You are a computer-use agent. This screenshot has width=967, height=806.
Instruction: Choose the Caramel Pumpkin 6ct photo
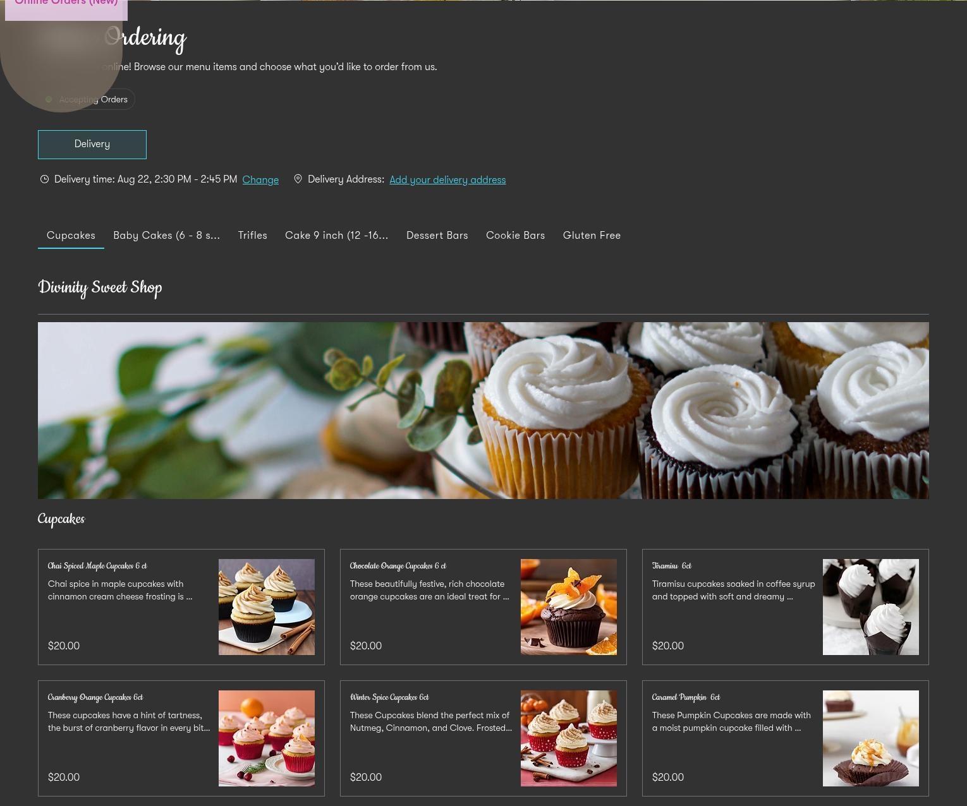(x=871, y=738)
